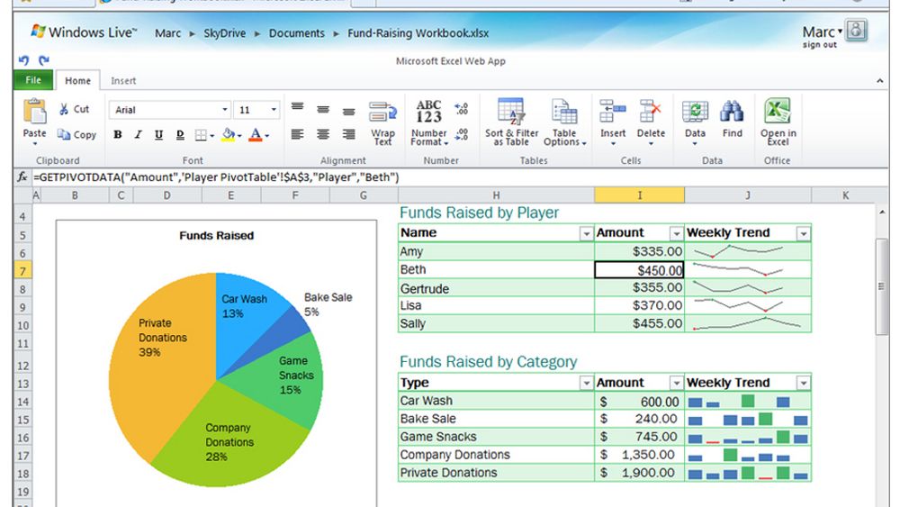Collapse the ribbon with caret

pyautogui.click(x=879, y=81)
